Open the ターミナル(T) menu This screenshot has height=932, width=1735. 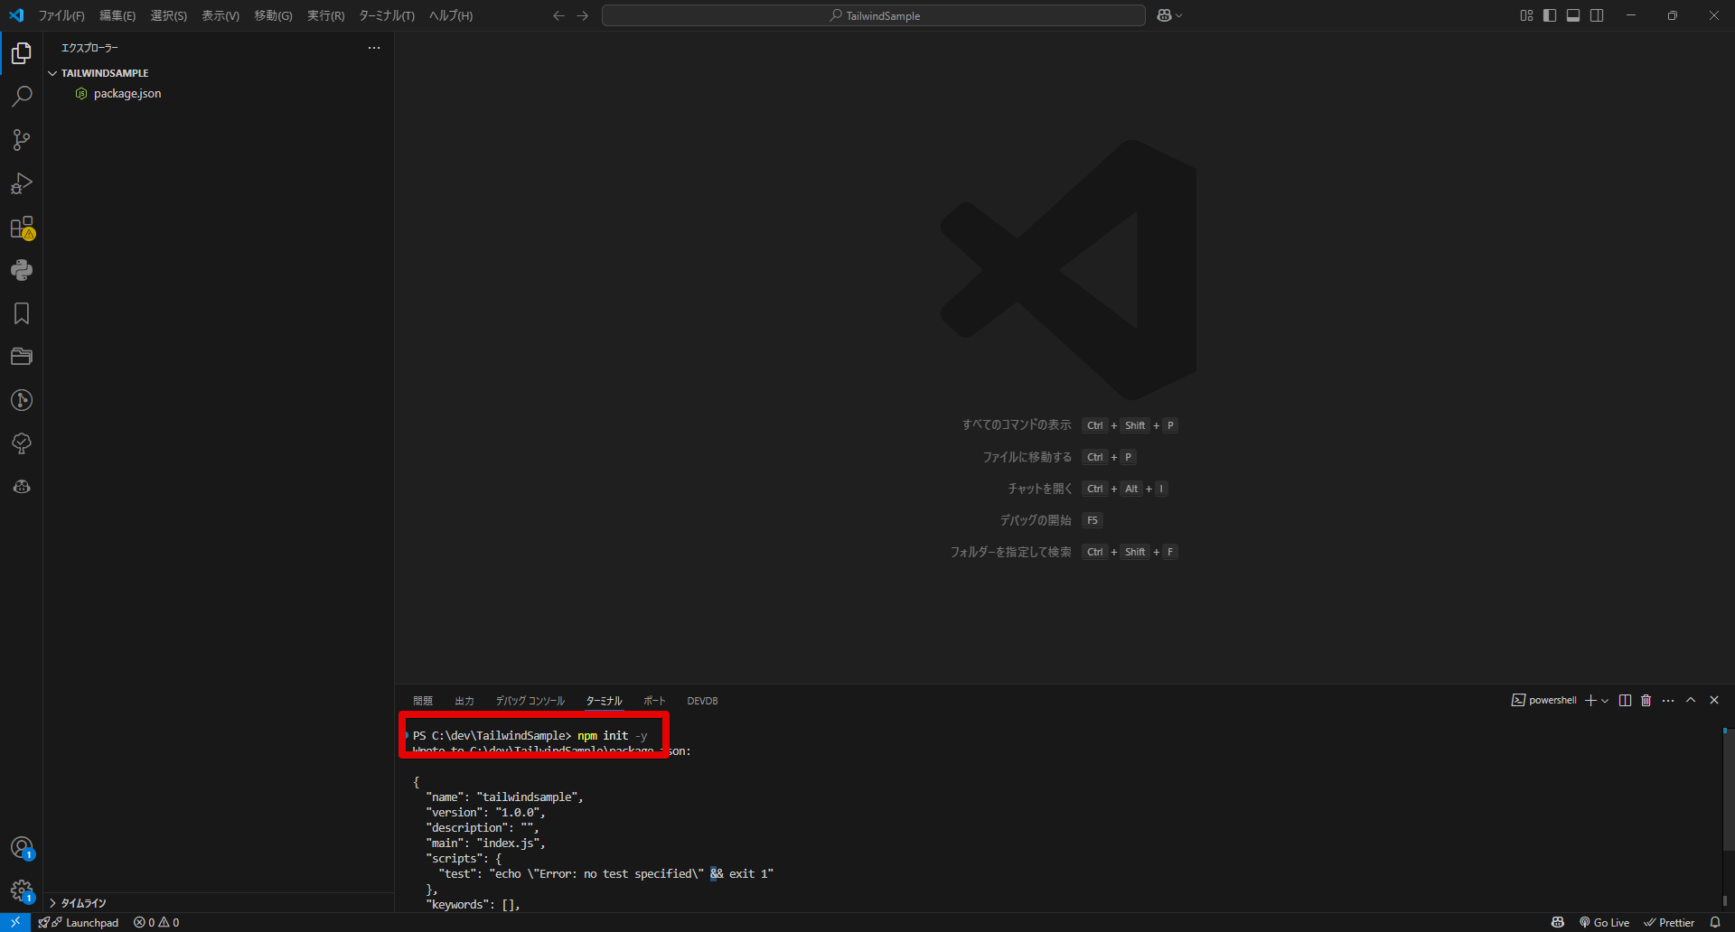point(387,15)
